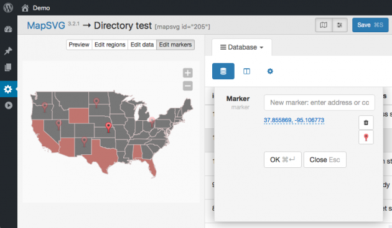The image size is (392, 228).
Task: Open the blue gear database settings icon
Action: point(270,71)
